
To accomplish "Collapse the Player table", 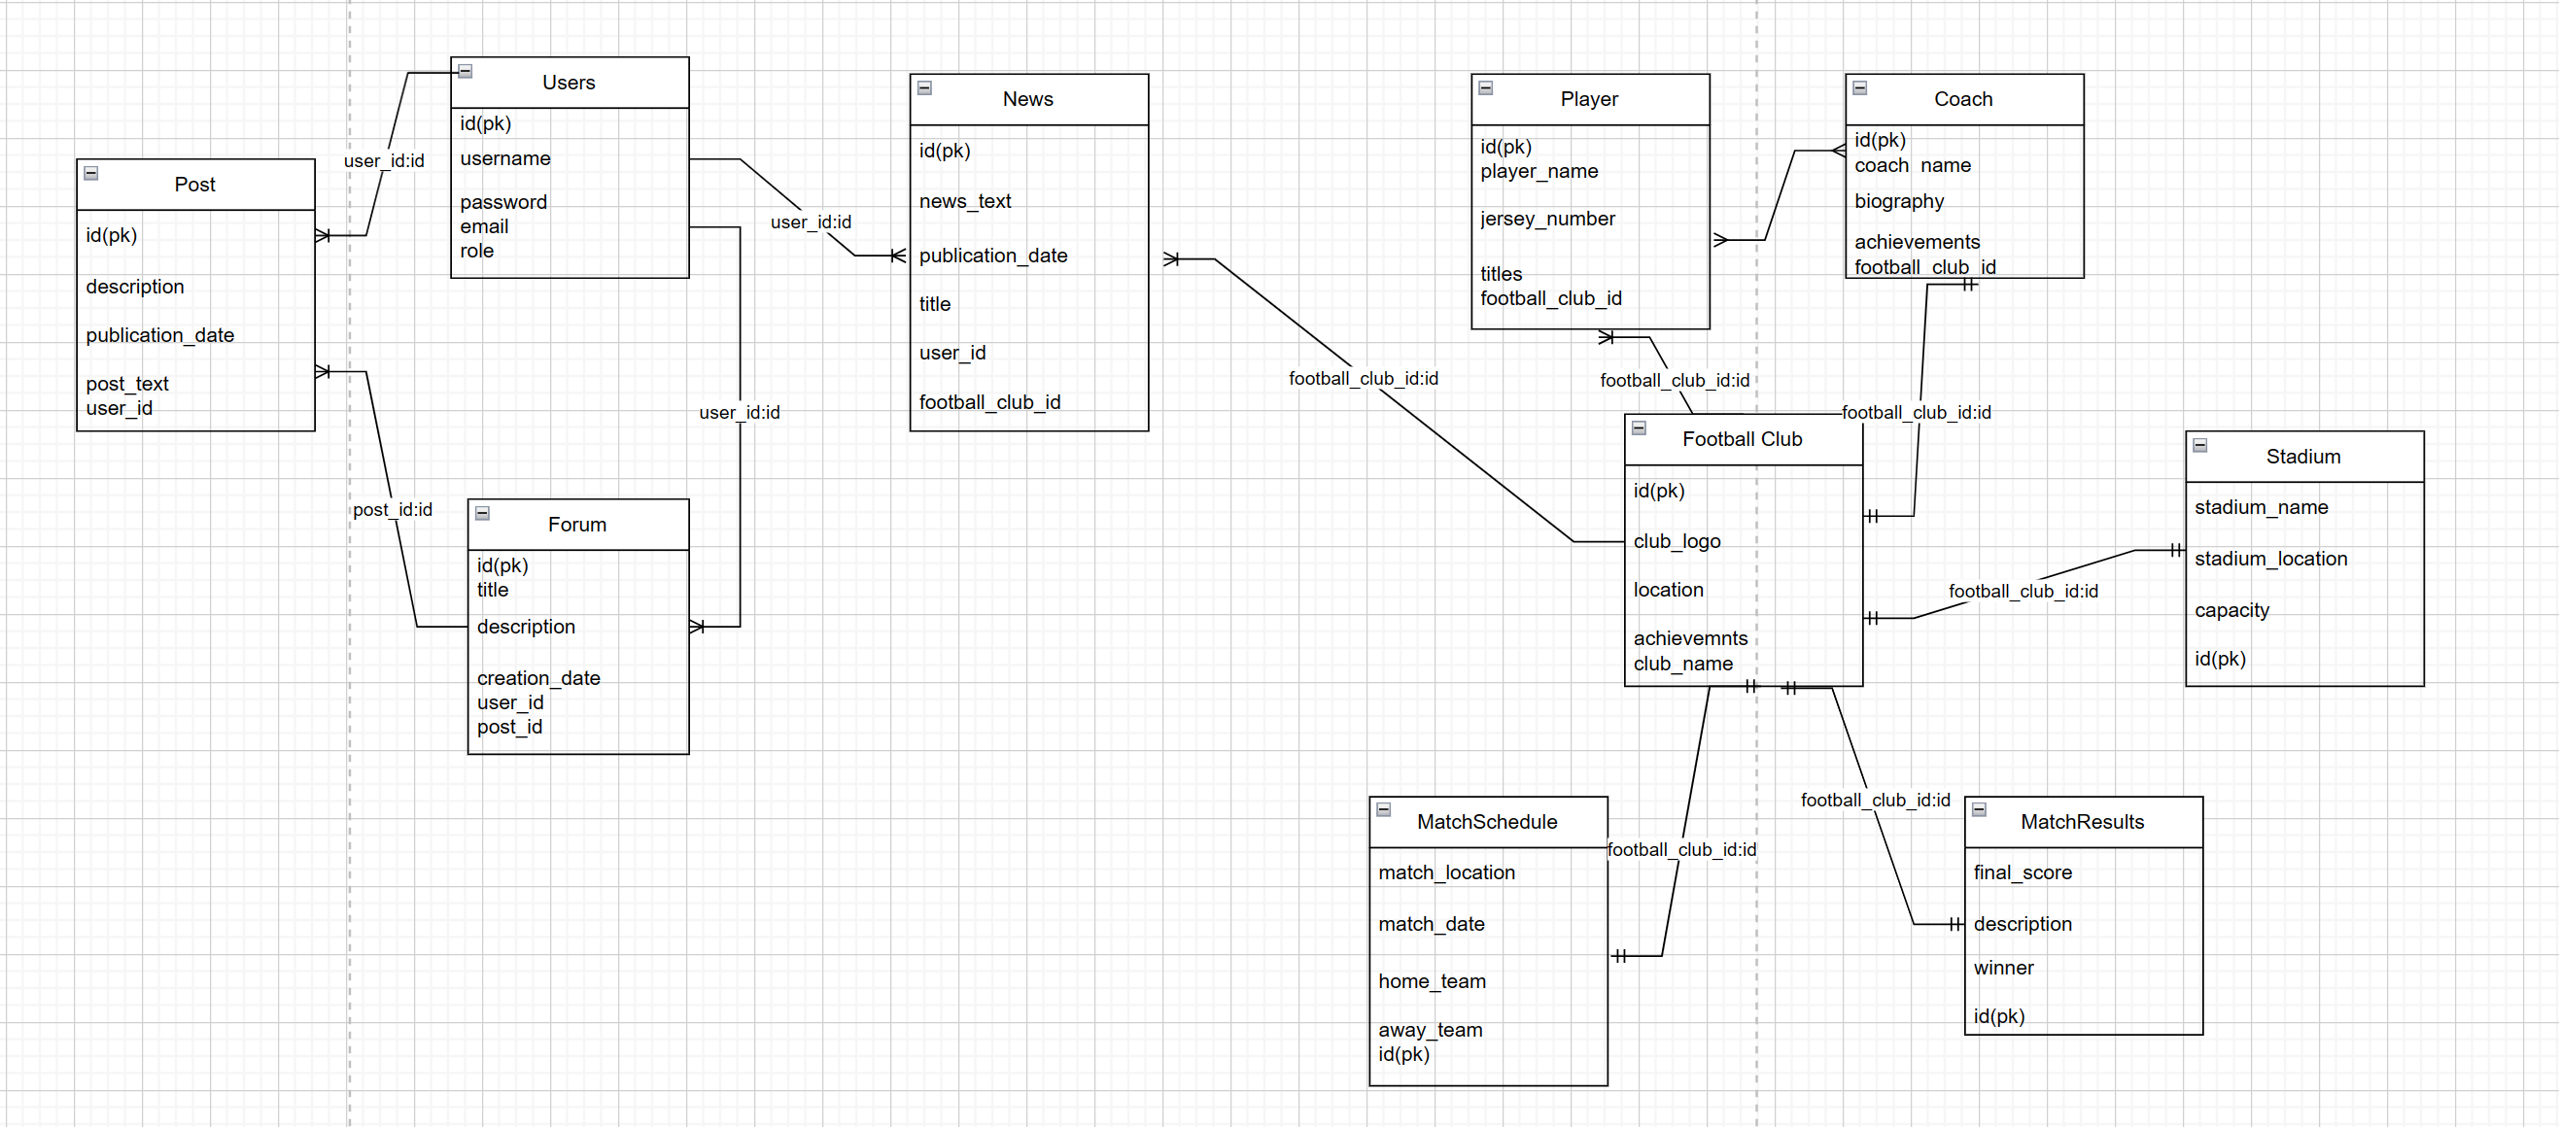I will tap(1485, 88).
